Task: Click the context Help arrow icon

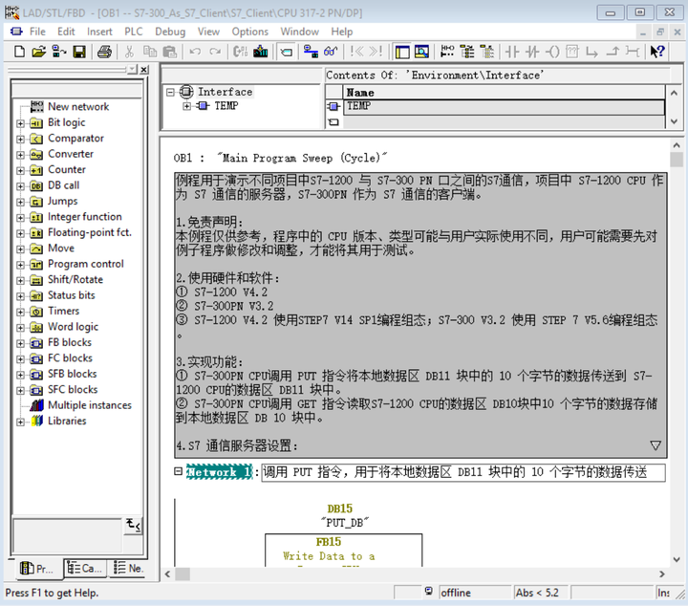Action: pos(657,52)
